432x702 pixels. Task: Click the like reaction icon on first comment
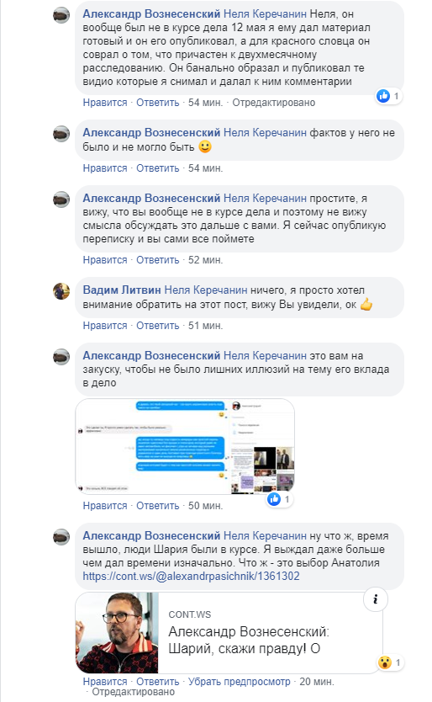(383, 96)
